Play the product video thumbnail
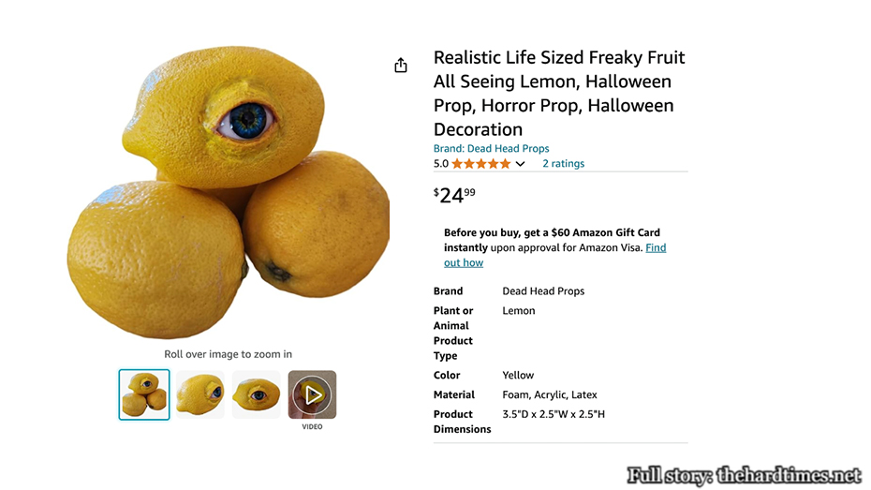 click(x=312, y=394)
